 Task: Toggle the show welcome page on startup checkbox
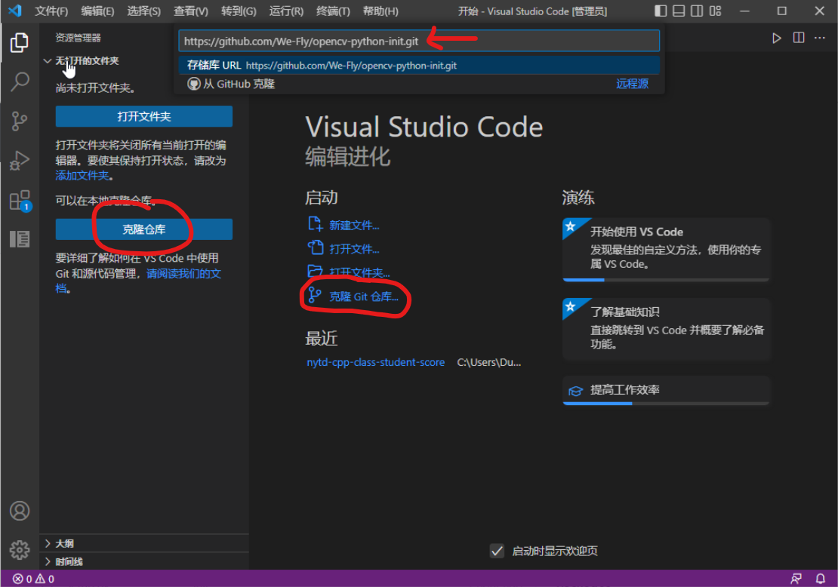tap(497, 551)
